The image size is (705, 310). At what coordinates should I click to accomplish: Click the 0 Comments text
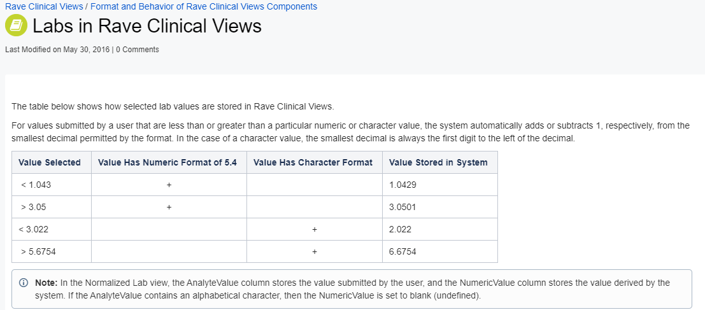[x=138, y=50]
